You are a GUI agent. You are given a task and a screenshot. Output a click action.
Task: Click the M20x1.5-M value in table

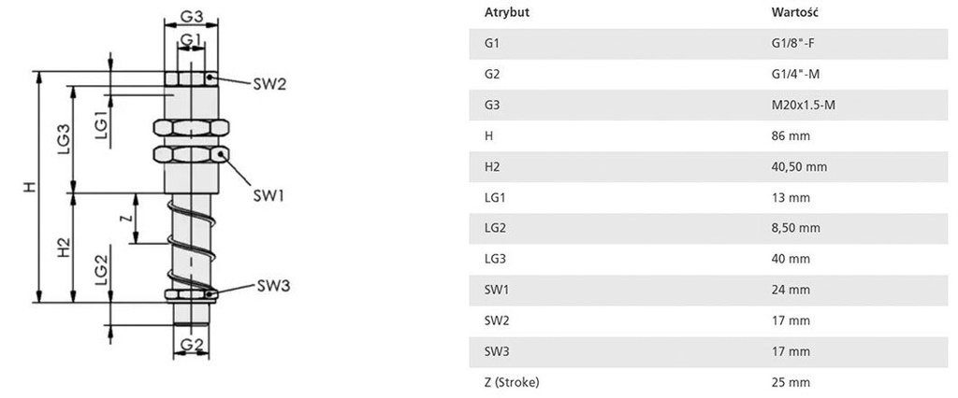pos(797,106)
